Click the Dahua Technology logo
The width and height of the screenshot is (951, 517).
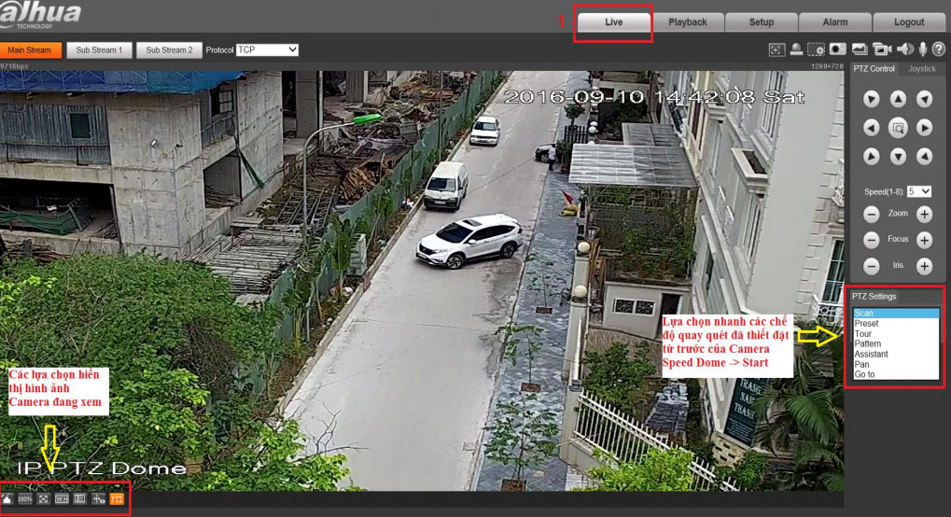(x=40, y=15)
